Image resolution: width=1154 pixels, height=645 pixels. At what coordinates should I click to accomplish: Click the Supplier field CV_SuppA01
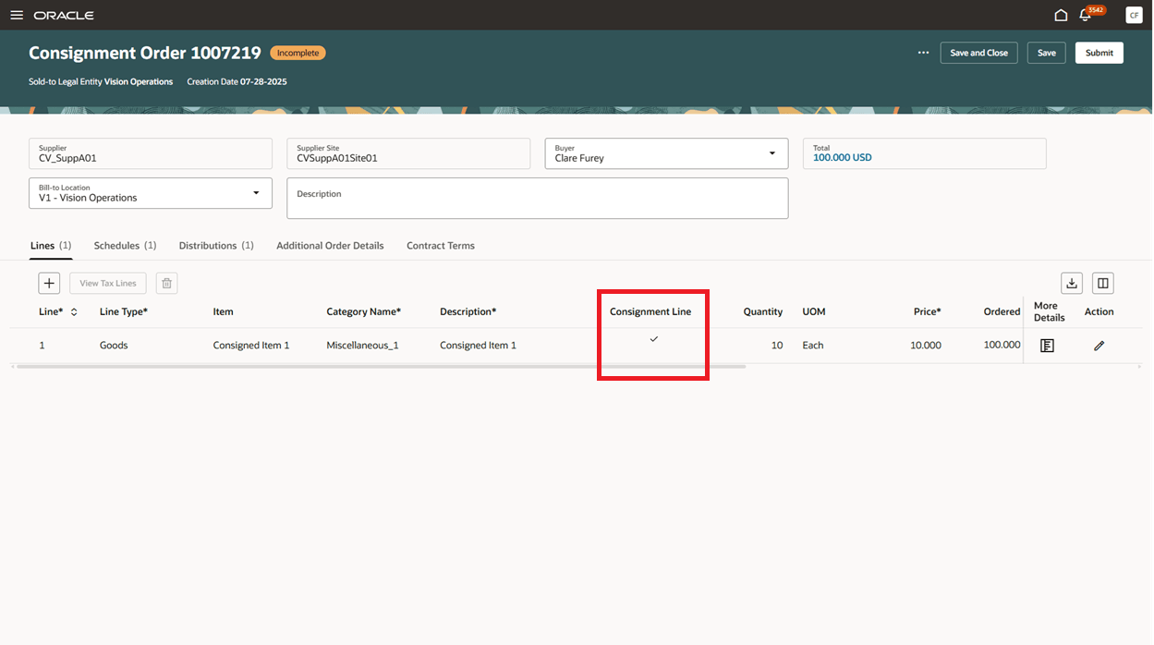pyautogui.click(x=151, y=153)
